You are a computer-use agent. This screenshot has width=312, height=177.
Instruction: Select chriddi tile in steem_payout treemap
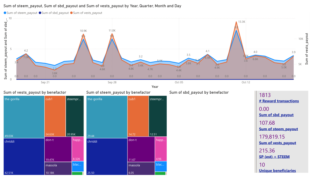tap(107, 156)
